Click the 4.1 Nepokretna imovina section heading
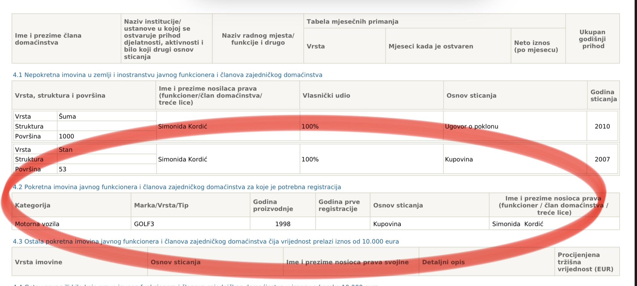Image resolution: width=637 pixels, height=286 pixels. [x=167, y=75]
